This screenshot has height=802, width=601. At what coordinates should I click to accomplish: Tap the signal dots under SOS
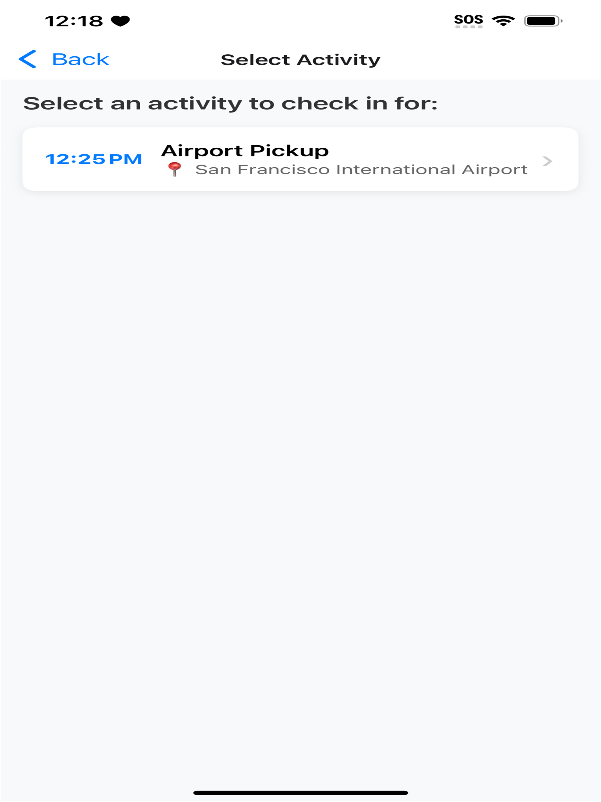469,27
